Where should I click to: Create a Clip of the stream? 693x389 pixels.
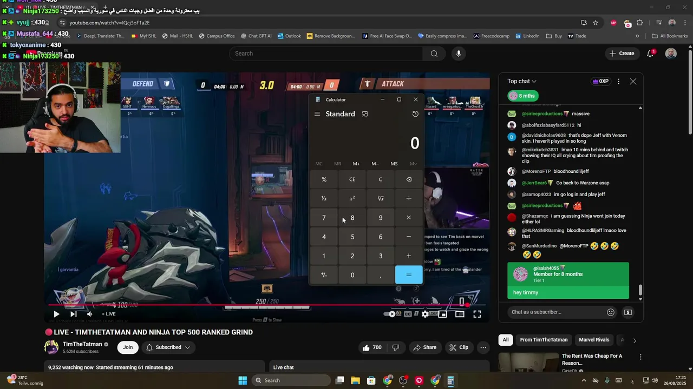coord(459,347)
